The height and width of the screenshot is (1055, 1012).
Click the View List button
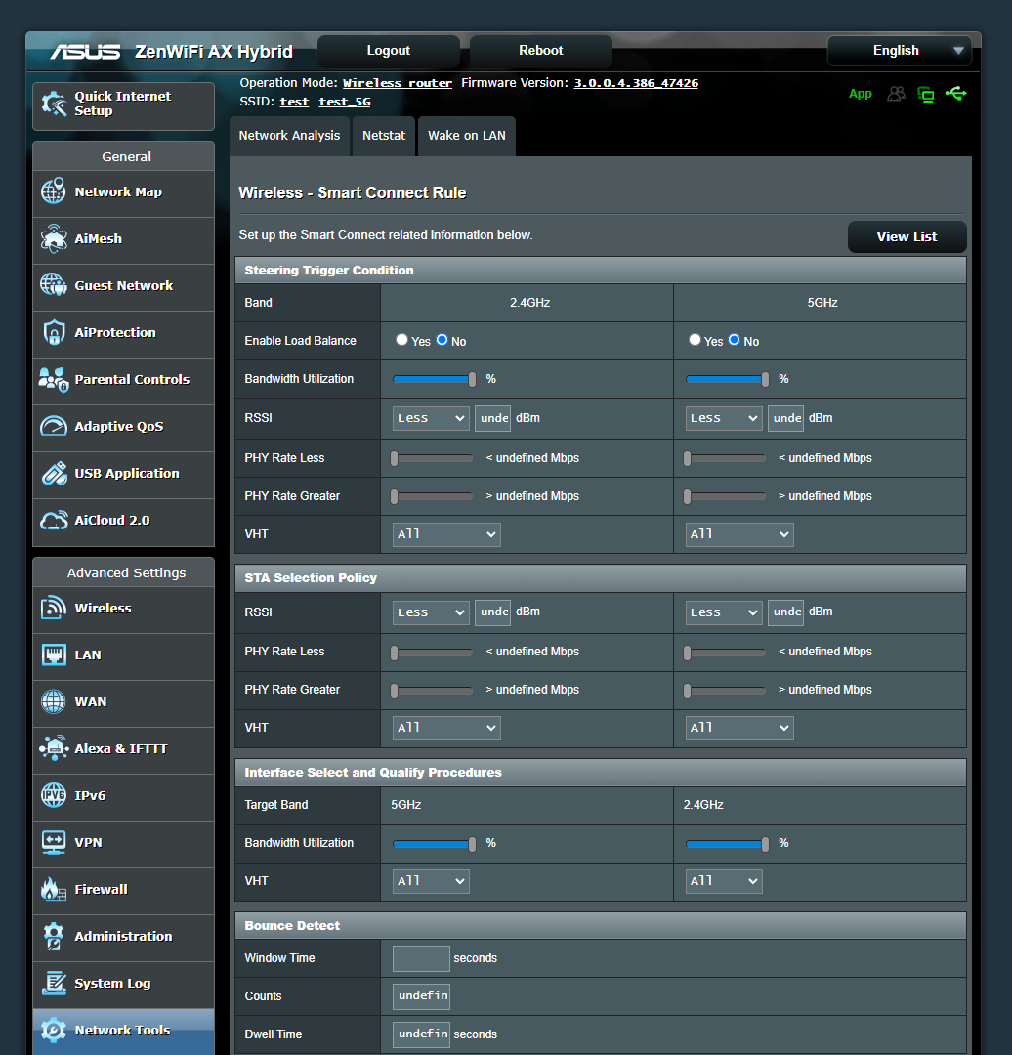point(907,236)
